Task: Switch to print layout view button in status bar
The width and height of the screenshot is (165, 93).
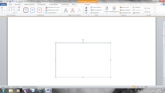Action: [x=133, y=87]
